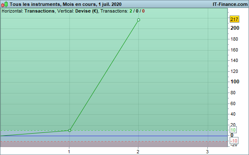Click the 'Devise (€)' vertical axis text
This screenshot has width=249, height=155.
coord(87,11)
